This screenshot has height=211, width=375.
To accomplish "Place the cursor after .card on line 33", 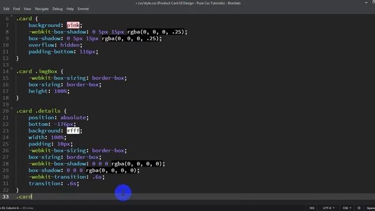I will 32,197.
